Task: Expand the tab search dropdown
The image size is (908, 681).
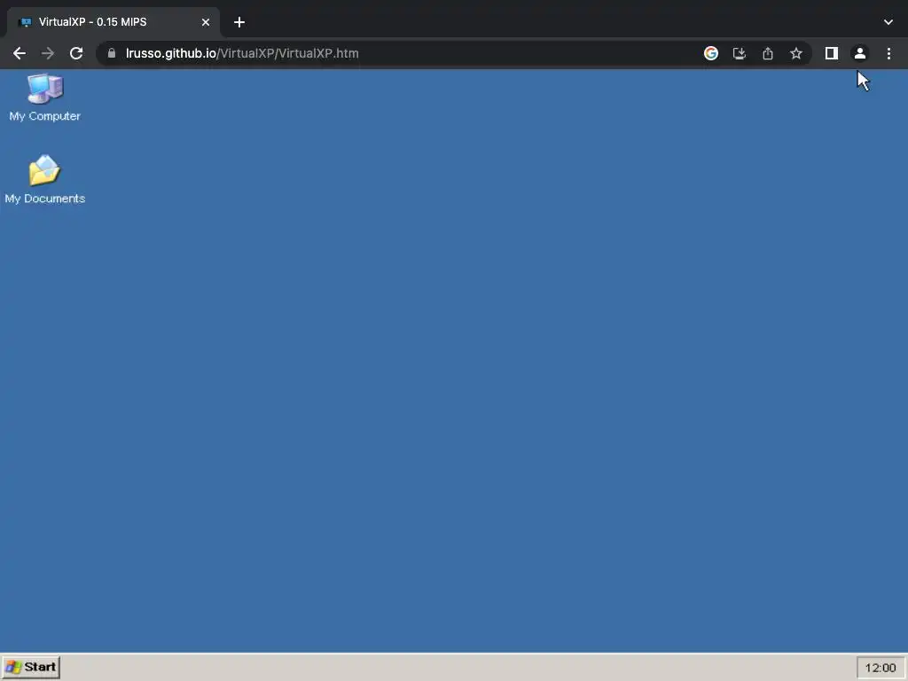Action: click(888, 22)
